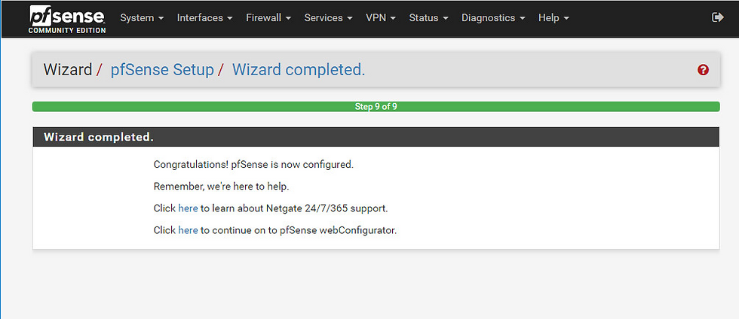Image resolution: width=739 pixels, height=319 pixels.
Task: Click the caret arrow next to Help
Action: tap(566, 18)
